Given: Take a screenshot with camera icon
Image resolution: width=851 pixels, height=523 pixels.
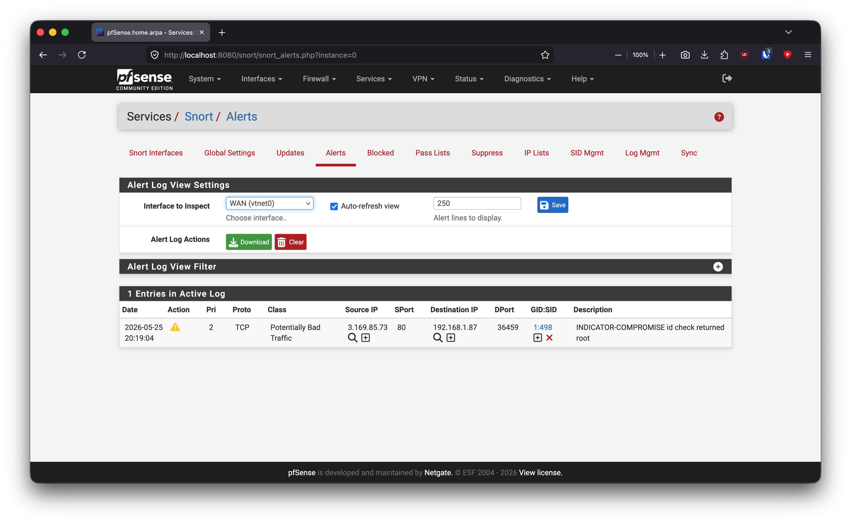Looking at the screenshot, I should [685, 55].
